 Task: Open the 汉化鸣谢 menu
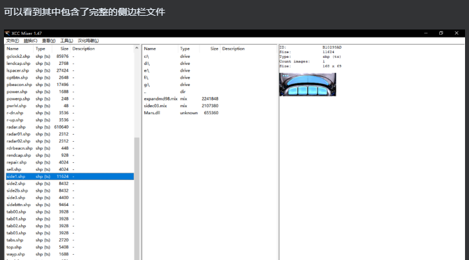coord(88,41)
